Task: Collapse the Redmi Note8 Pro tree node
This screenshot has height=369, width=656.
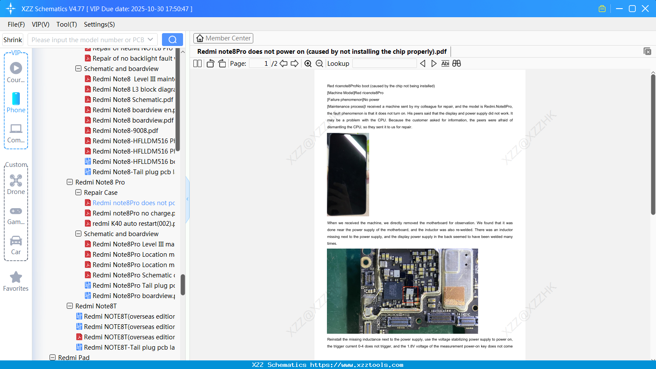Action: tap(70, 182)
